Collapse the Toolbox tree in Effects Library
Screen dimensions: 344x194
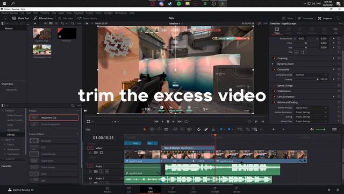pyautogui.click(x=3, y=110)
